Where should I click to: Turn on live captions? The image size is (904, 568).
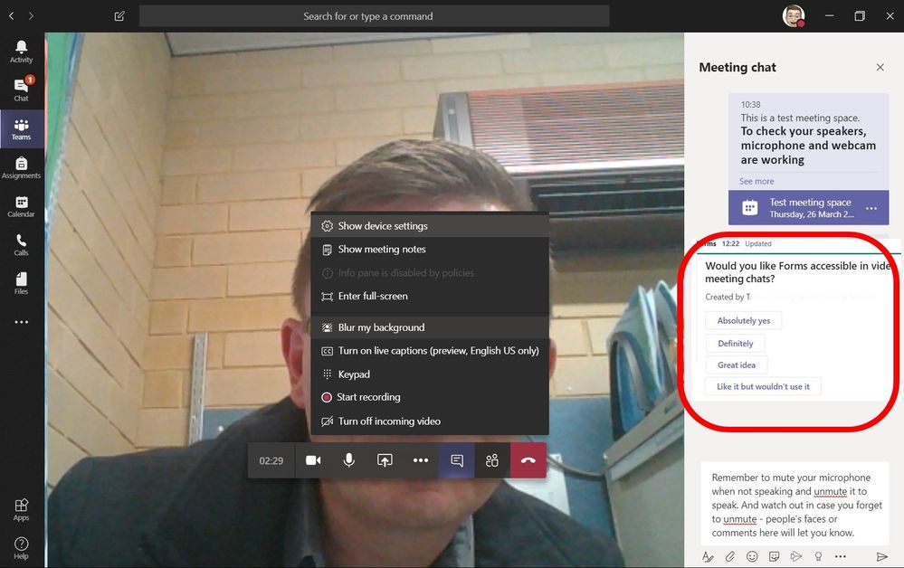(x=430, y=351)
